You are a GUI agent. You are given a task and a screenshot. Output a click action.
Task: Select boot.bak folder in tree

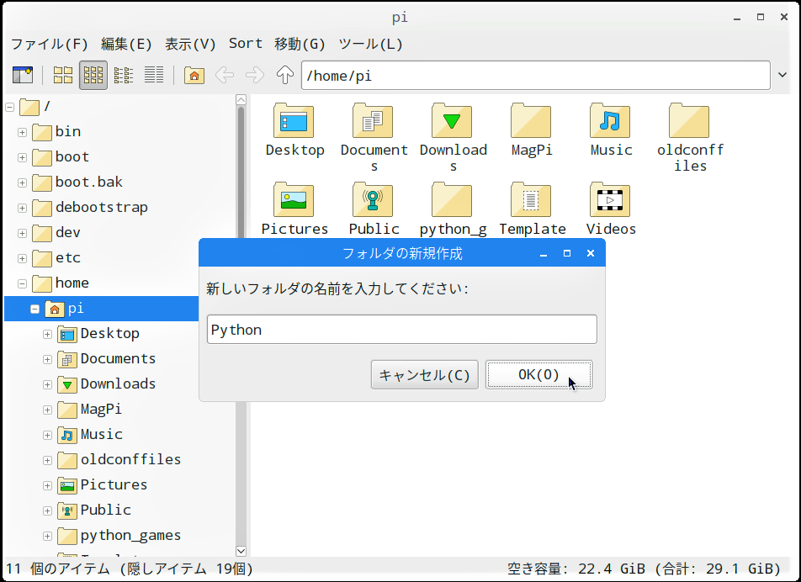89,183
